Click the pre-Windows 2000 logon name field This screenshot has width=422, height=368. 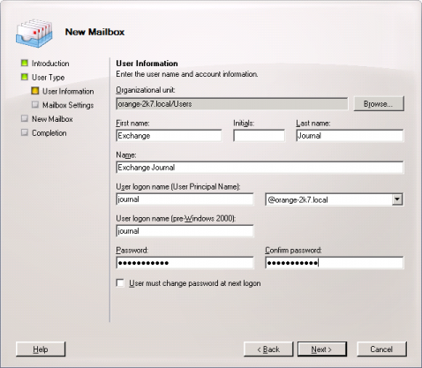(185, 231)
